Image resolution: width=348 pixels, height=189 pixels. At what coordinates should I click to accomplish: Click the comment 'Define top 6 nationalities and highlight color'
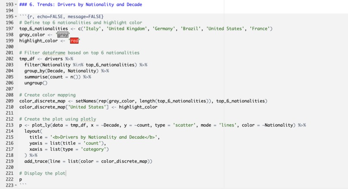click(83, 22)
